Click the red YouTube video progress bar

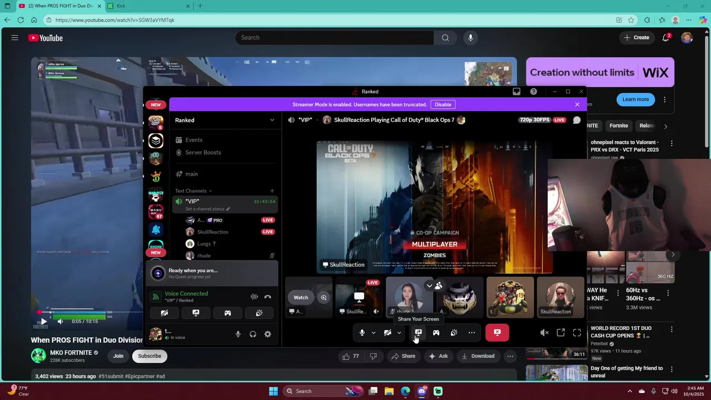coord(39,312)
